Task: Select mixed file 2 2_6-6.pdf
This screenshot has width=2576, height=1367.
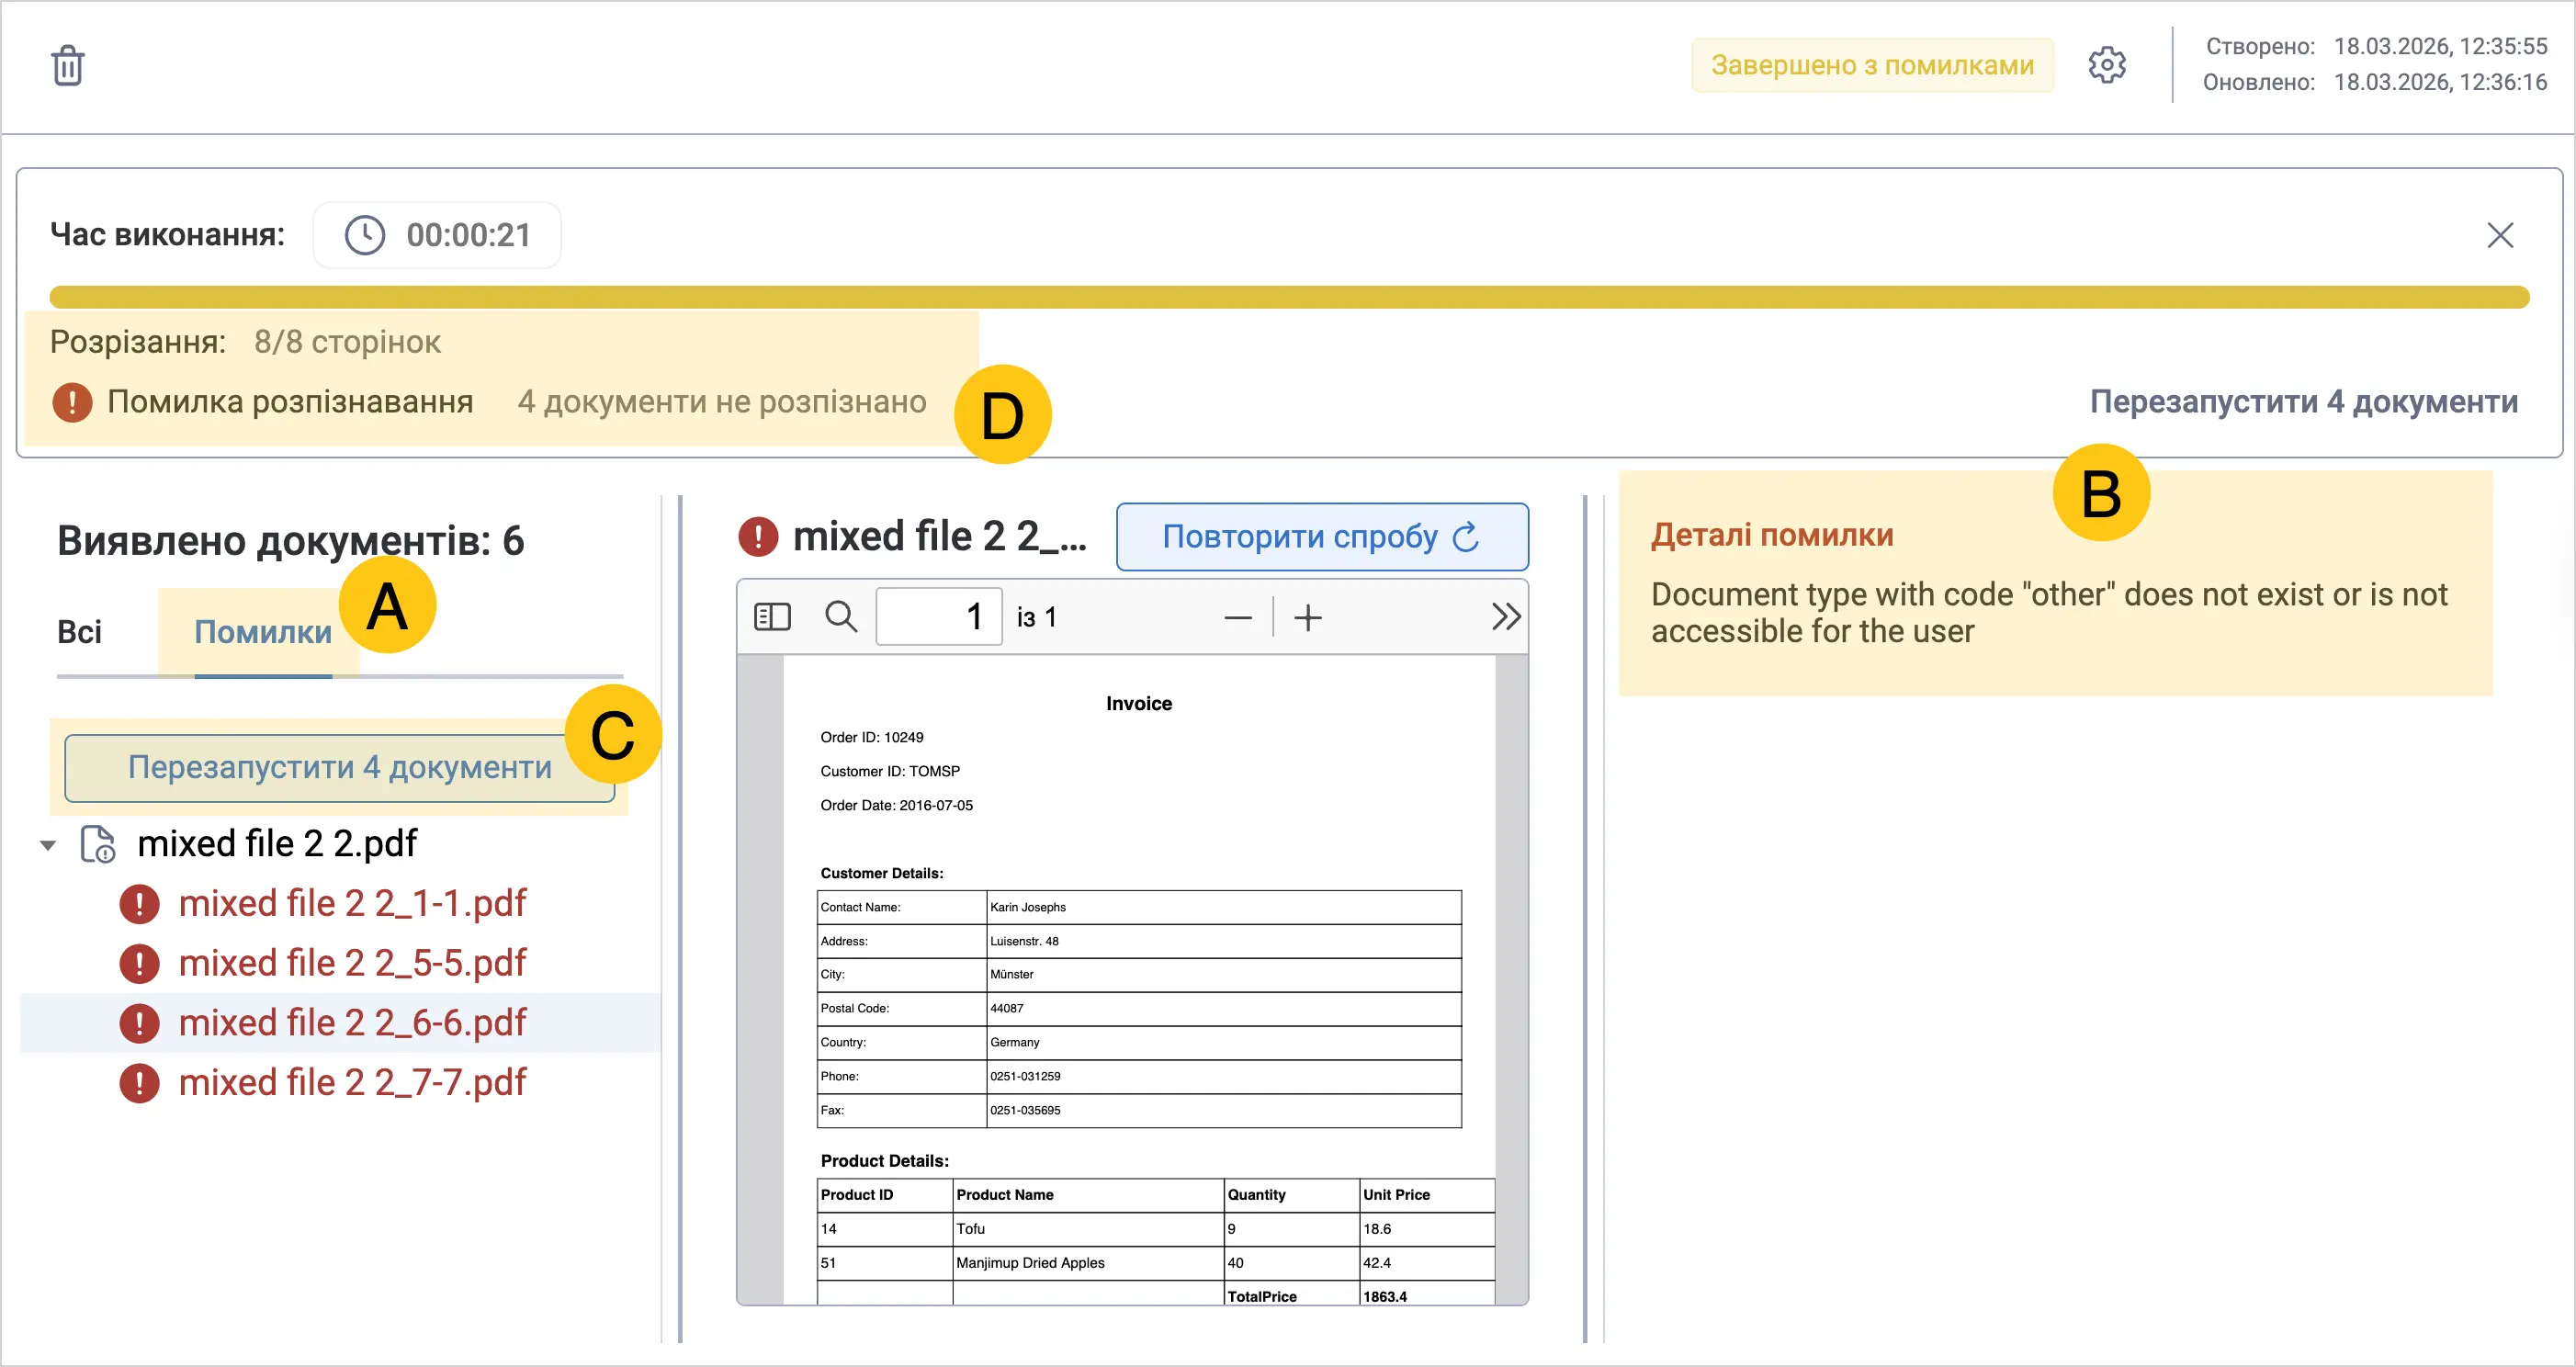Action: (x=352, y=1023)
